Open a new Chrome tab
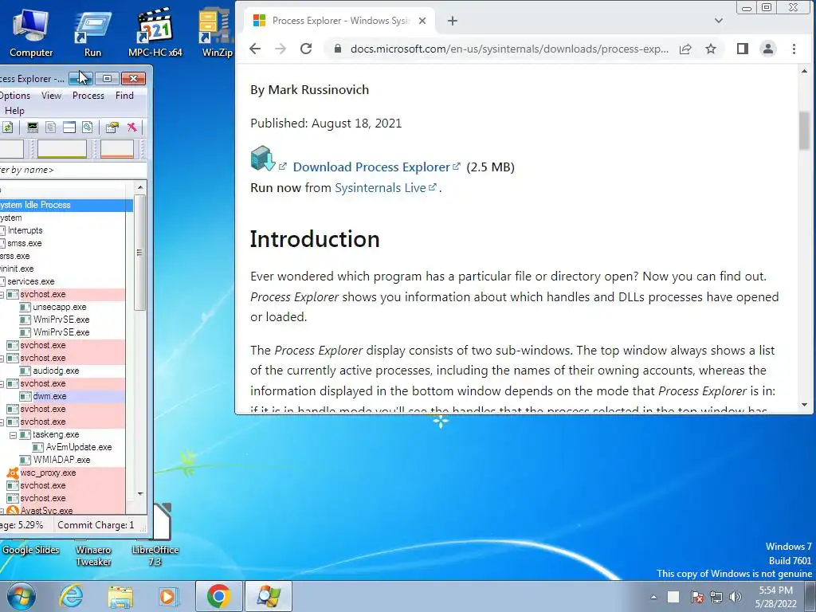The width and height of the screenshot is (816, 612). 453,21
